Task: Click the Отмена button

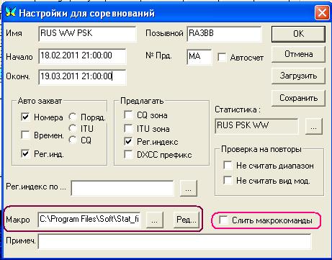Action: point(298,54)
